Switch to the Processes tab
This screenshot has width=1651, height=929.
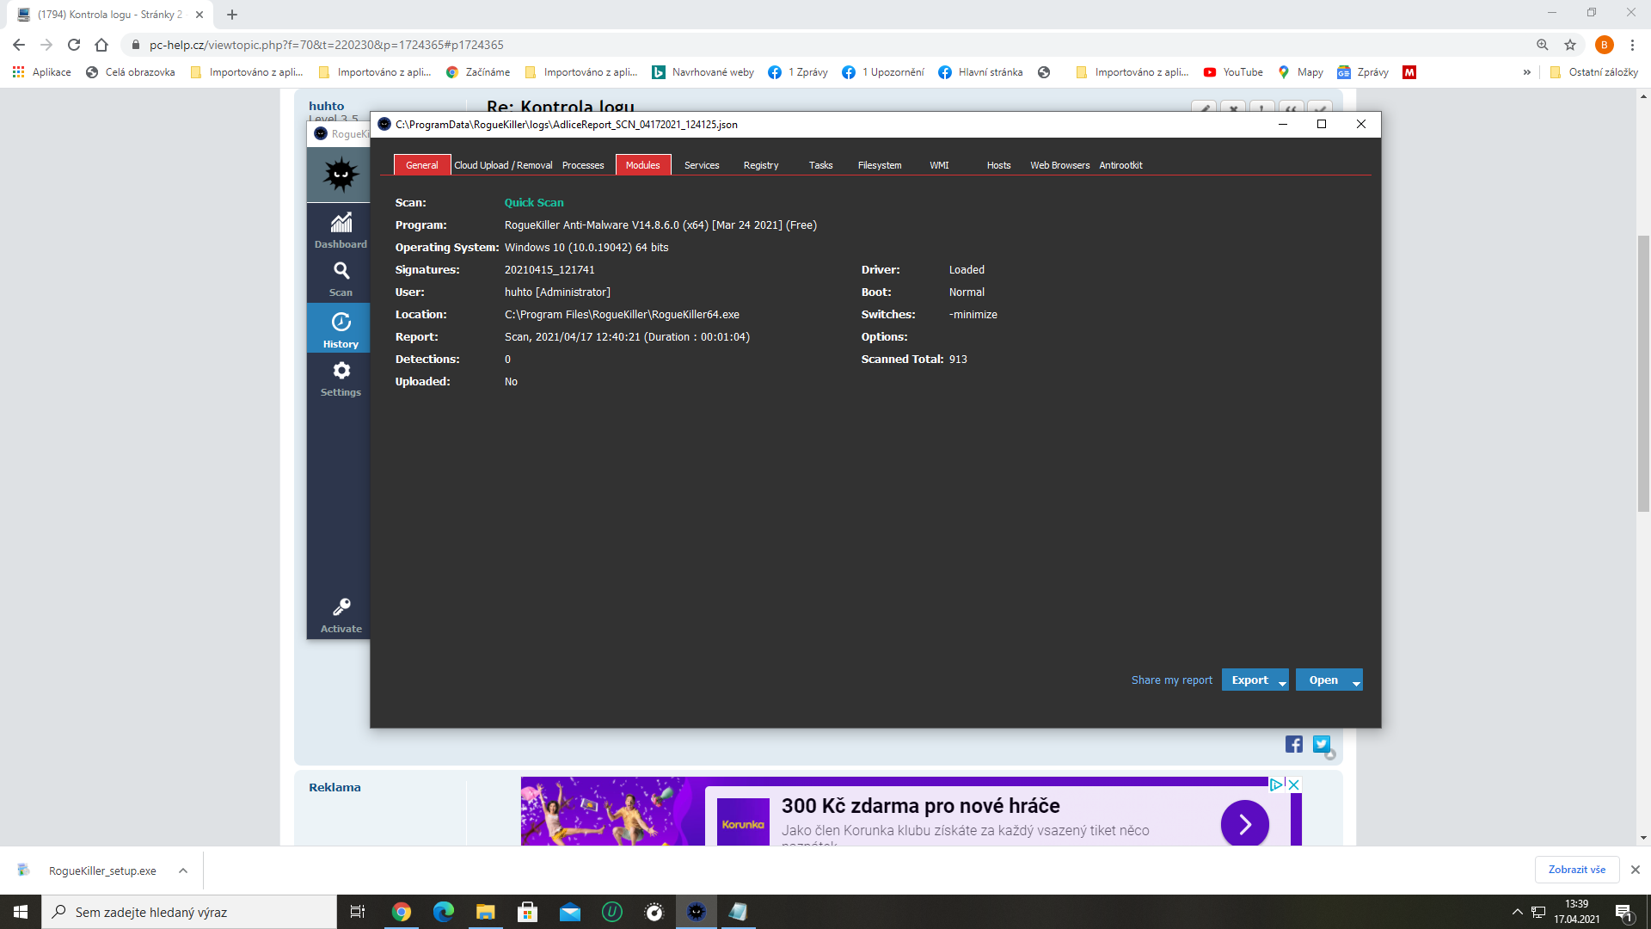(583, 165)
